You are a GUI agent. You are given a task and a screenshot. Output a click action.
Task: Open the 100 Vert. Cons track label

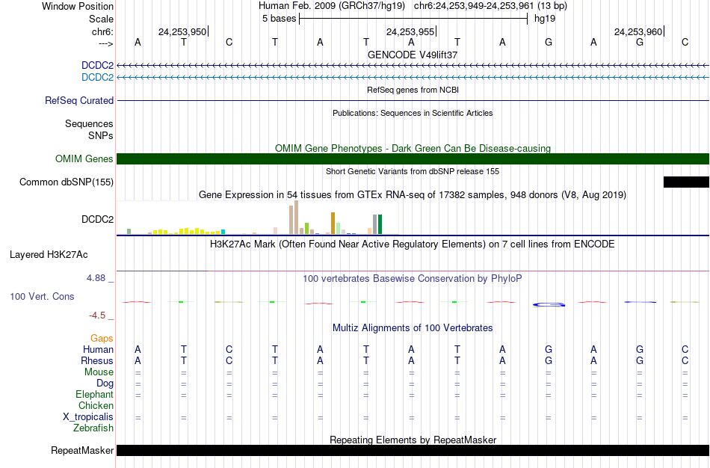click(42, 296)
